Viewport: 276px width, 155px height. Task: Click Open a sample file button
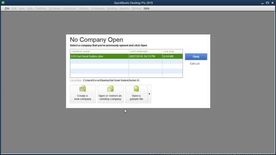136,94
